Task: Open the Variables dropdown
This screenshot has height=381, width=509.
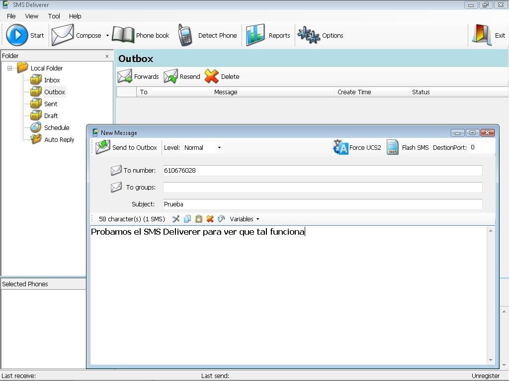Action: 245,219
